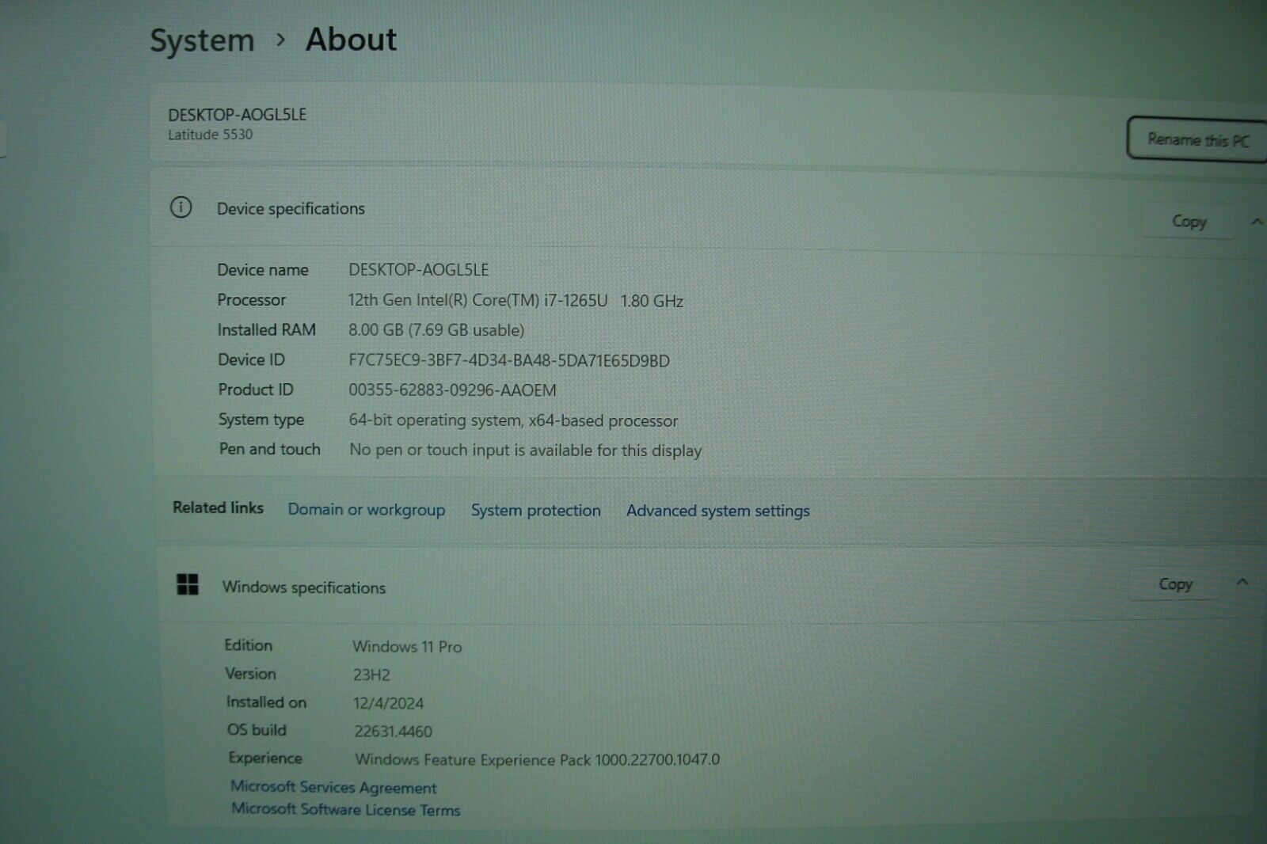Viewport: 1267px width, 844px height.
Task: Select the processor value i7-1265U text
Action: point(516,300)
